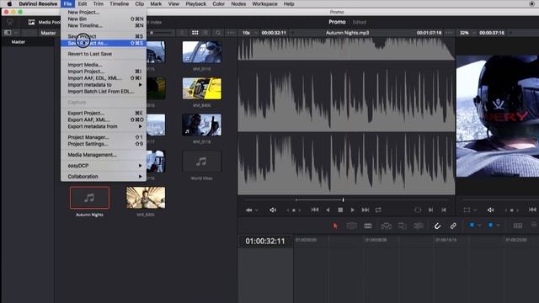This screenshot has width=539, height=303.
Task: Choose Import Batch List From EDL
Action: click(104, 92)
